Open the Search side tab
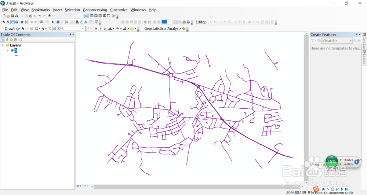The image size is (367, 195). tap(364, 57)
